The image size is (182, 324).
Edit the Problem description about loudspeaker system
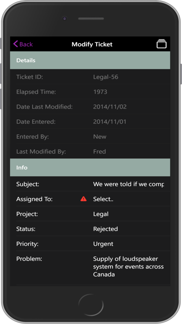click(129, 267)
